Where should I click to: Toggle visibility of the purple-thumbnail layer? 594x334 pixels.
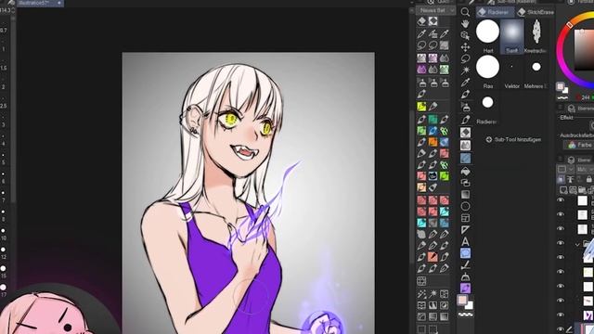(x=561, y=315)
